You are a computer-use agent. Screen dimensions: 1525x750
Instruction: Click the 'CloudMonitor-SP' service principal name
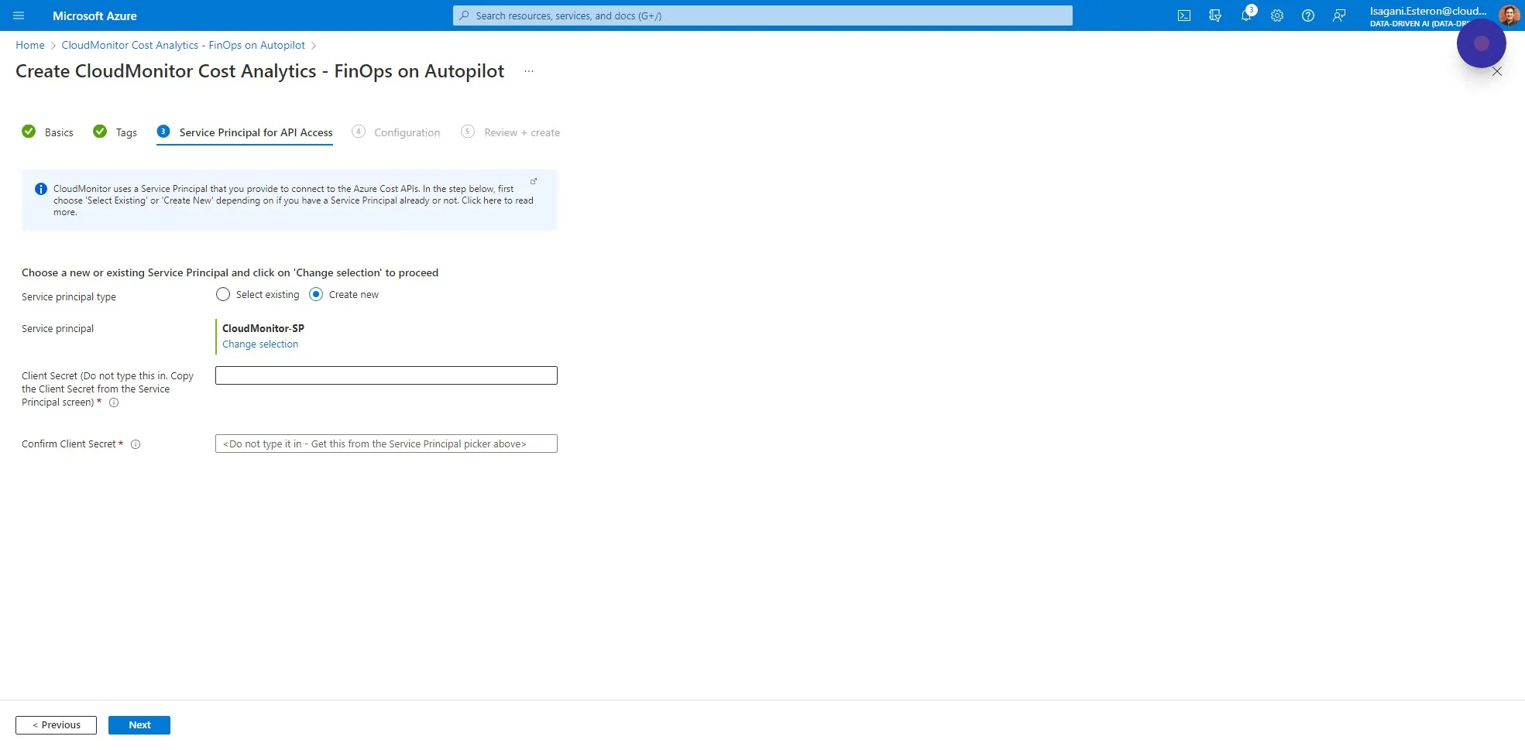coord(263,328)
